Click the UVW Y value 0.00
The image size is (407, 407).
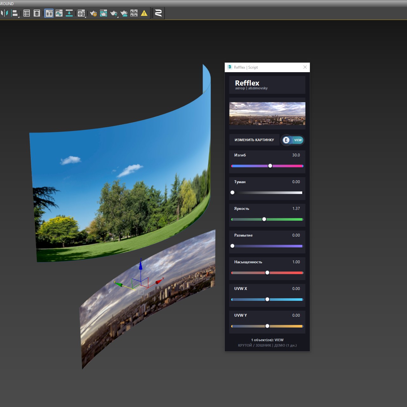click(x=296, y=315)
